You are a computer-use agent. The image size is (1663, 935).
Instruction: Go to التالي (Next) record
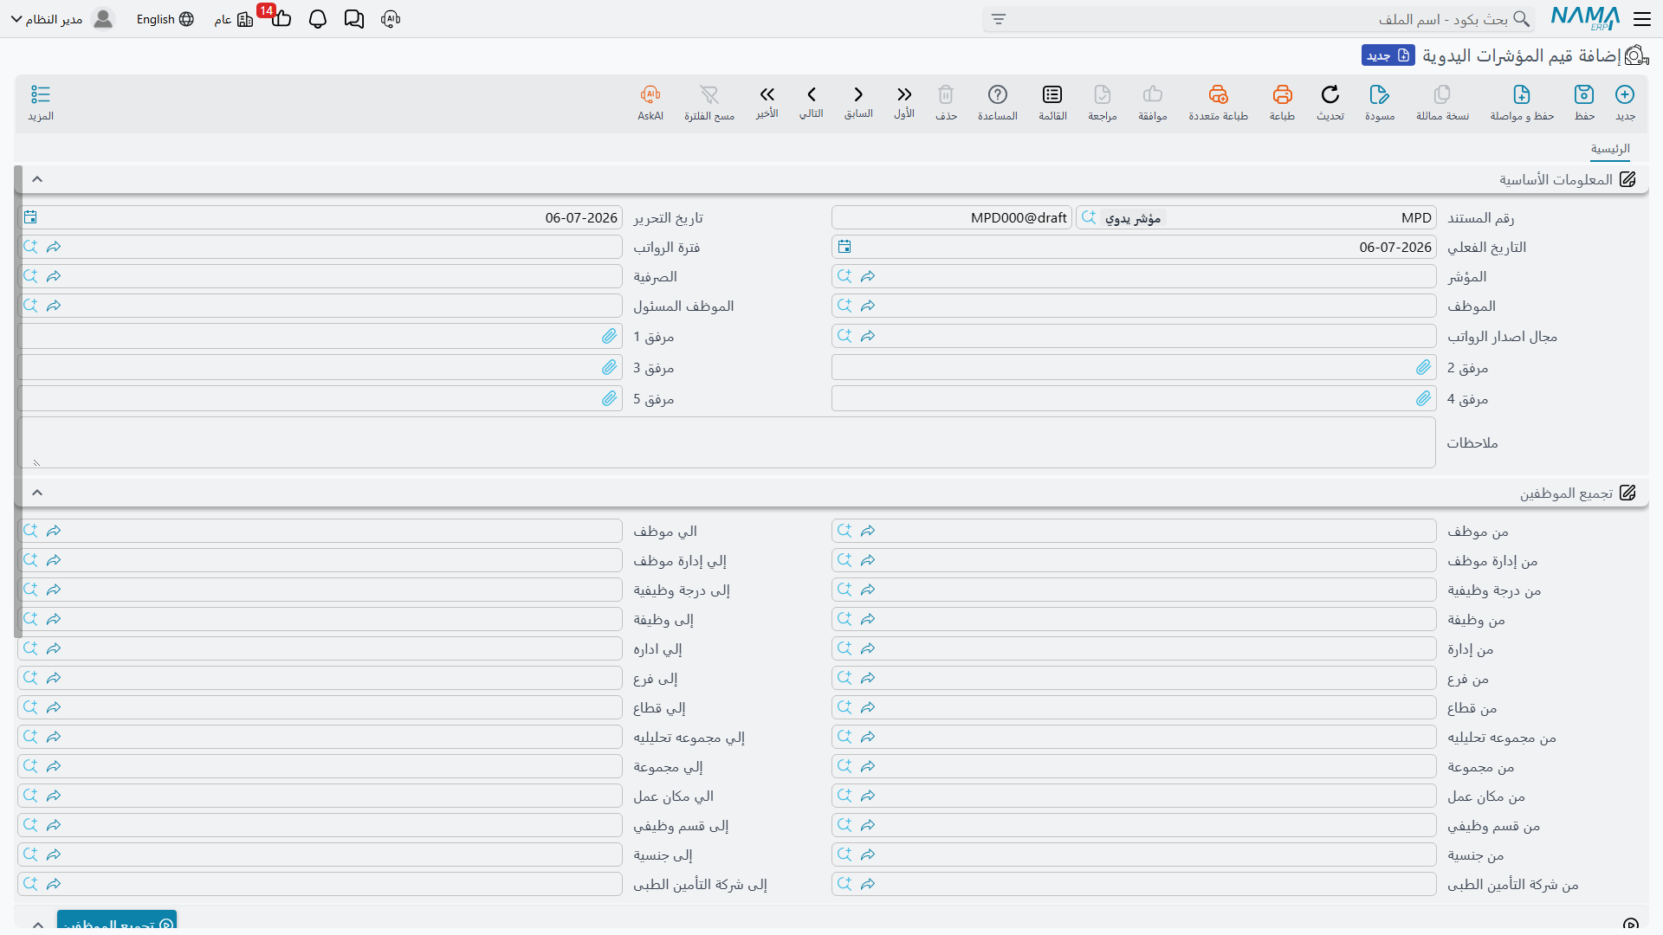pos(812,94)
